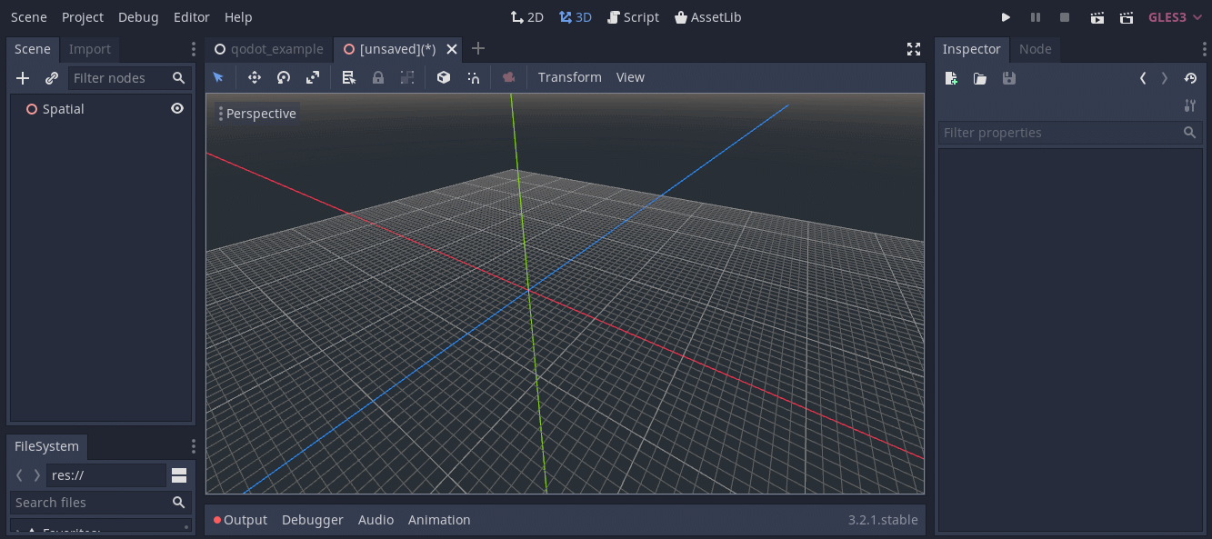This screenshot has height=539, width=1212.
Task: Open View menu in viewport toolbar
Action: click(630, 77)
